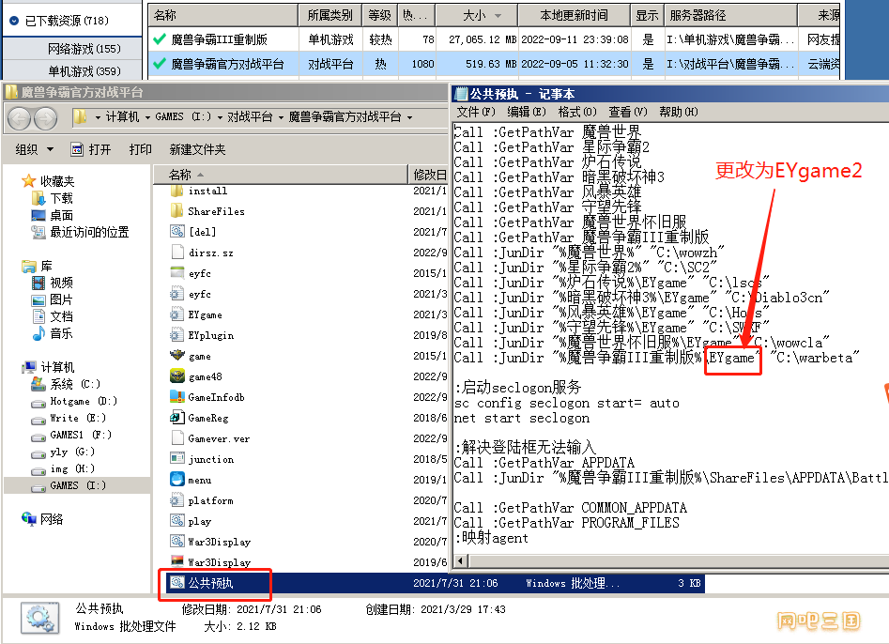Select the menu application icon
The image size is (889, 644).
[x=176, y=480]
